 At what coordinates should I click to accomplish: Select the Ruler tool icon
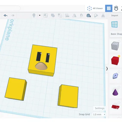89,16
